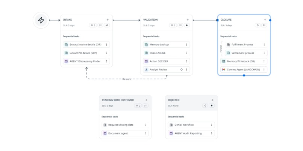Open menu for Extract PO details (ERP)
Image resolution: width=303 pixels, height=151 pixels.
tap(106, 53)
